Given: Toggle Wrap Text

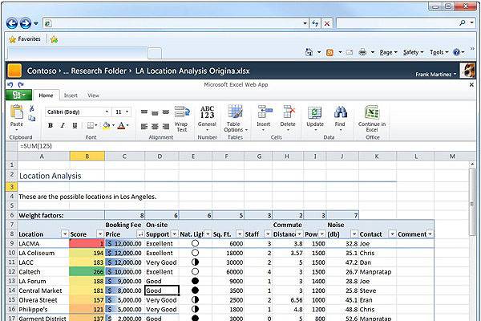Looking at the screenshot, I should click(181, 119).
